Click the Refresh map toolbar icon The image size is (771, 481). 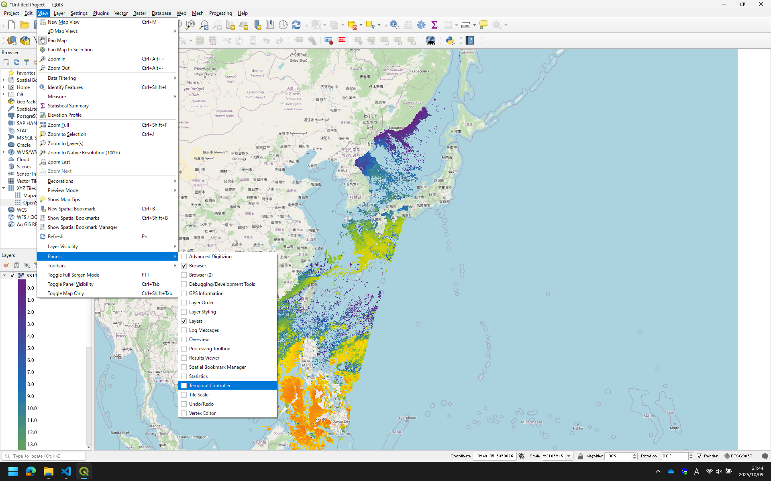[x=296, y=25]
